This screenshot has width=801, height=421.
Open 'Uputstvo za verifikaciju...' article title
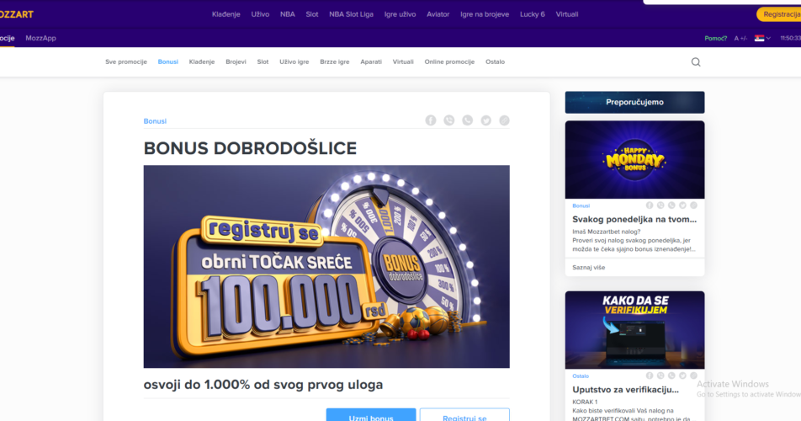tap(626, 389)
